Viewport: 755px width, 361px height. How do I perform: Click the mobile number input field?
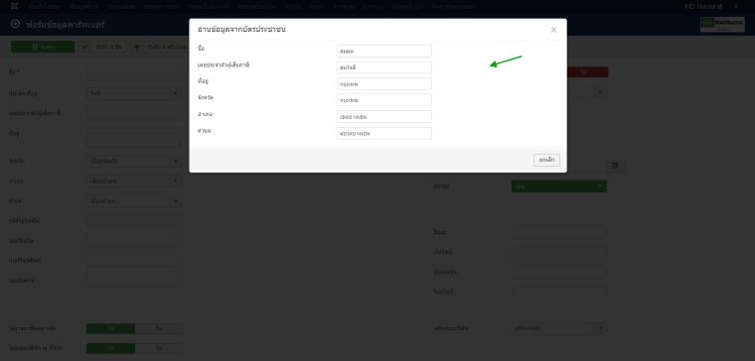click(x=134, y=241)
